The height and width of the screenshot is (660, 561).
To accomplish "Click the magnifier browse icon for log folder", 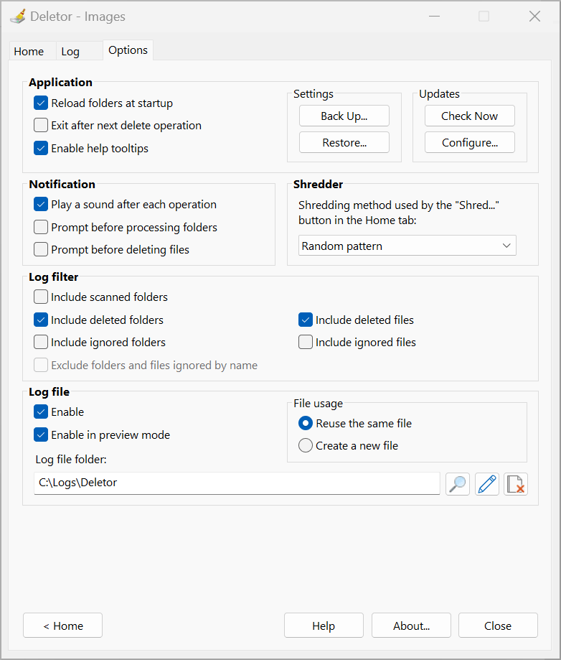I will pos(458,483).
